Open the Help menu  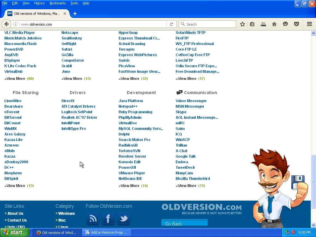pyautogui.click(x=86, y=3)
